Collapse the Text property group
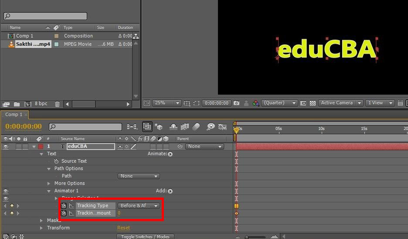The width and height of the screenshot is (408, 239). click(x=41, y=154)
